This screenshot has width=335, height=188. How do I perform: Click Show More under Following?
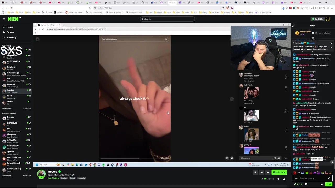point(7,108)
